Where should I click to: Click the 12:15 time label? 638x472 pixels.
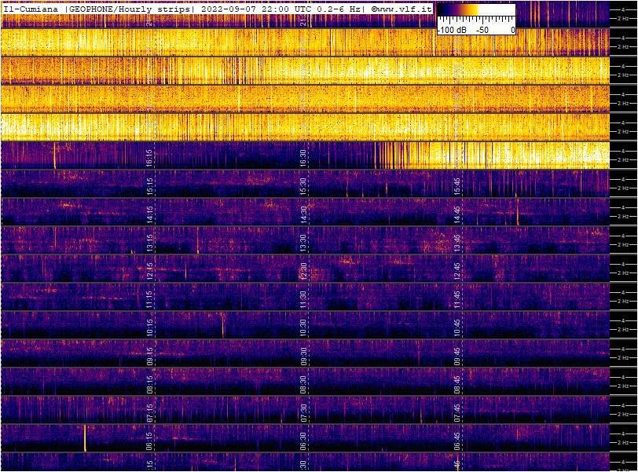(149, 271)
